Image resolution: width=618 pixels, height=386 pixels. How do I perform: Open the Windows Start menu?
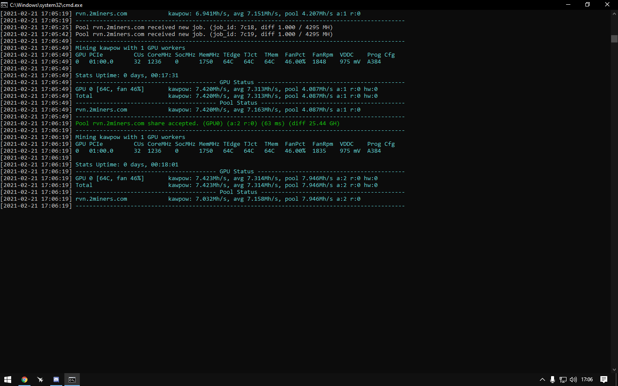click(8, 380)
